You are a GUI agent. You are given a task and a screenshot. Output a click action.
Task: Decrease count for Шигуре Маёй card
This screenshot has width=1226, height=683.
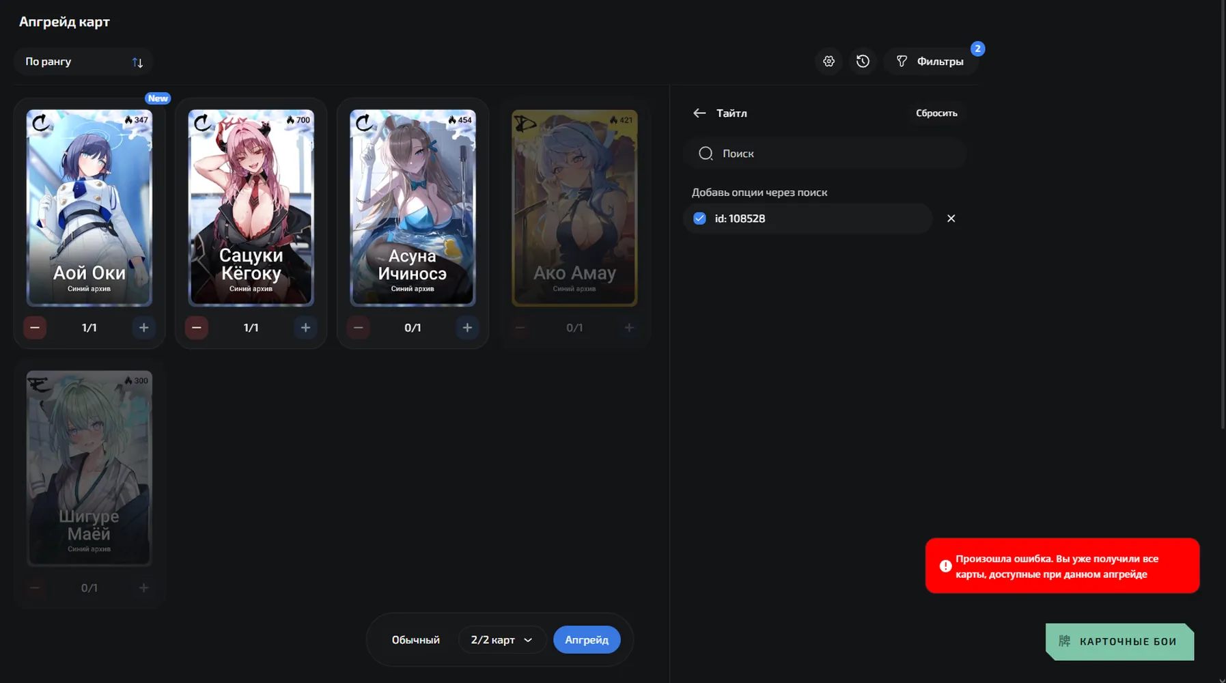35,588
